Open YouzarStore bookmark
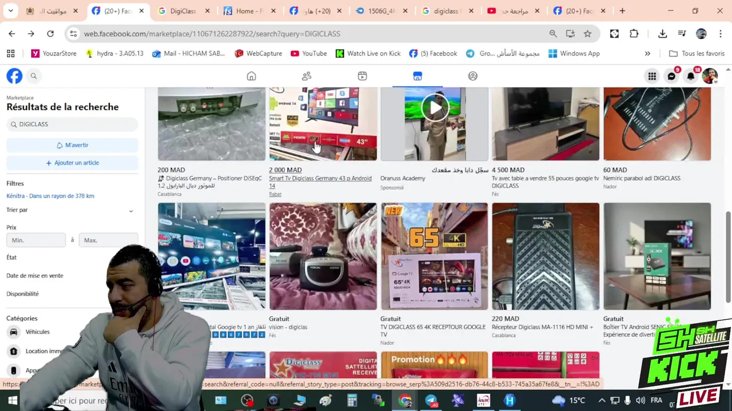This screenshot has height=411, width=732. (x=54, y=54)
